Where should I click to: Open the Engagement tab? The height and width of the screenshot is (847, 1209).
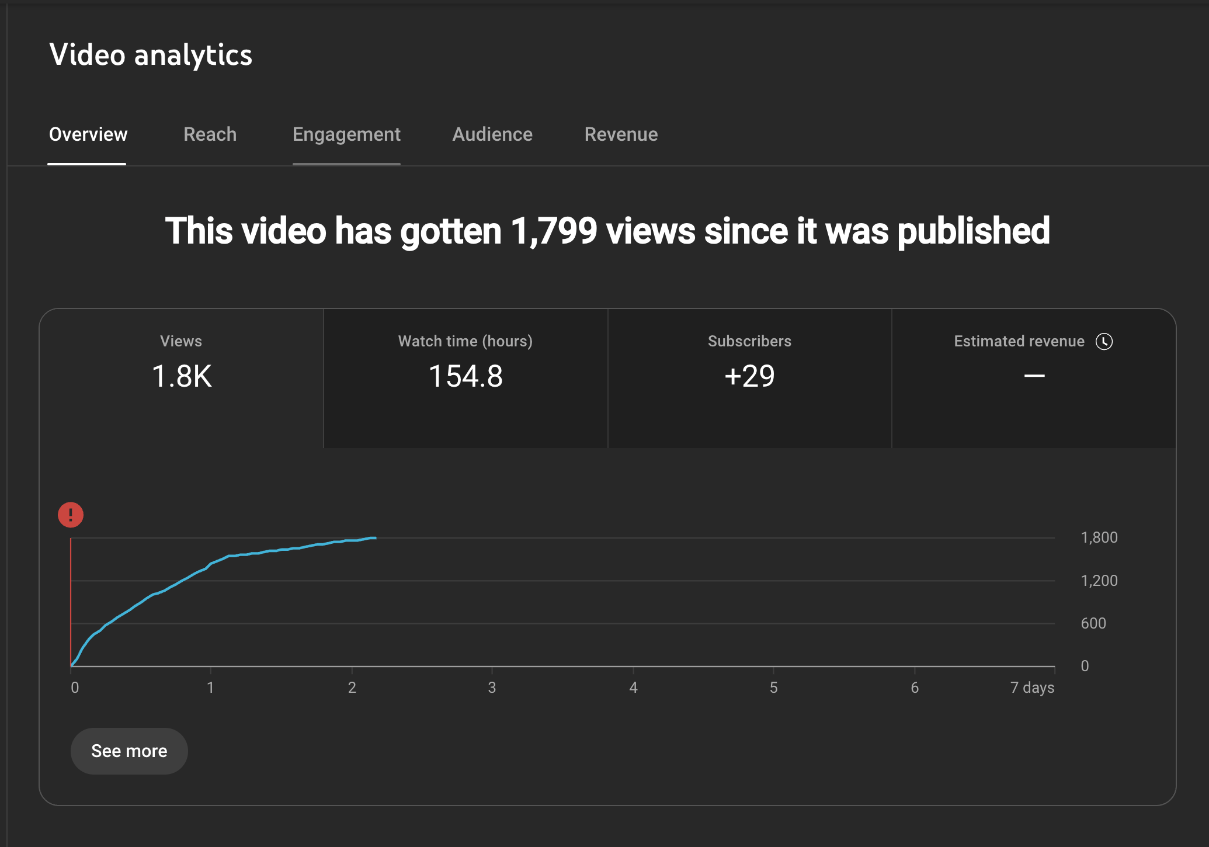tap(346, 134)
